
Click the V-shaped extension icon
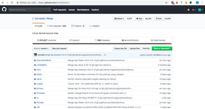[x=181, y=3]
